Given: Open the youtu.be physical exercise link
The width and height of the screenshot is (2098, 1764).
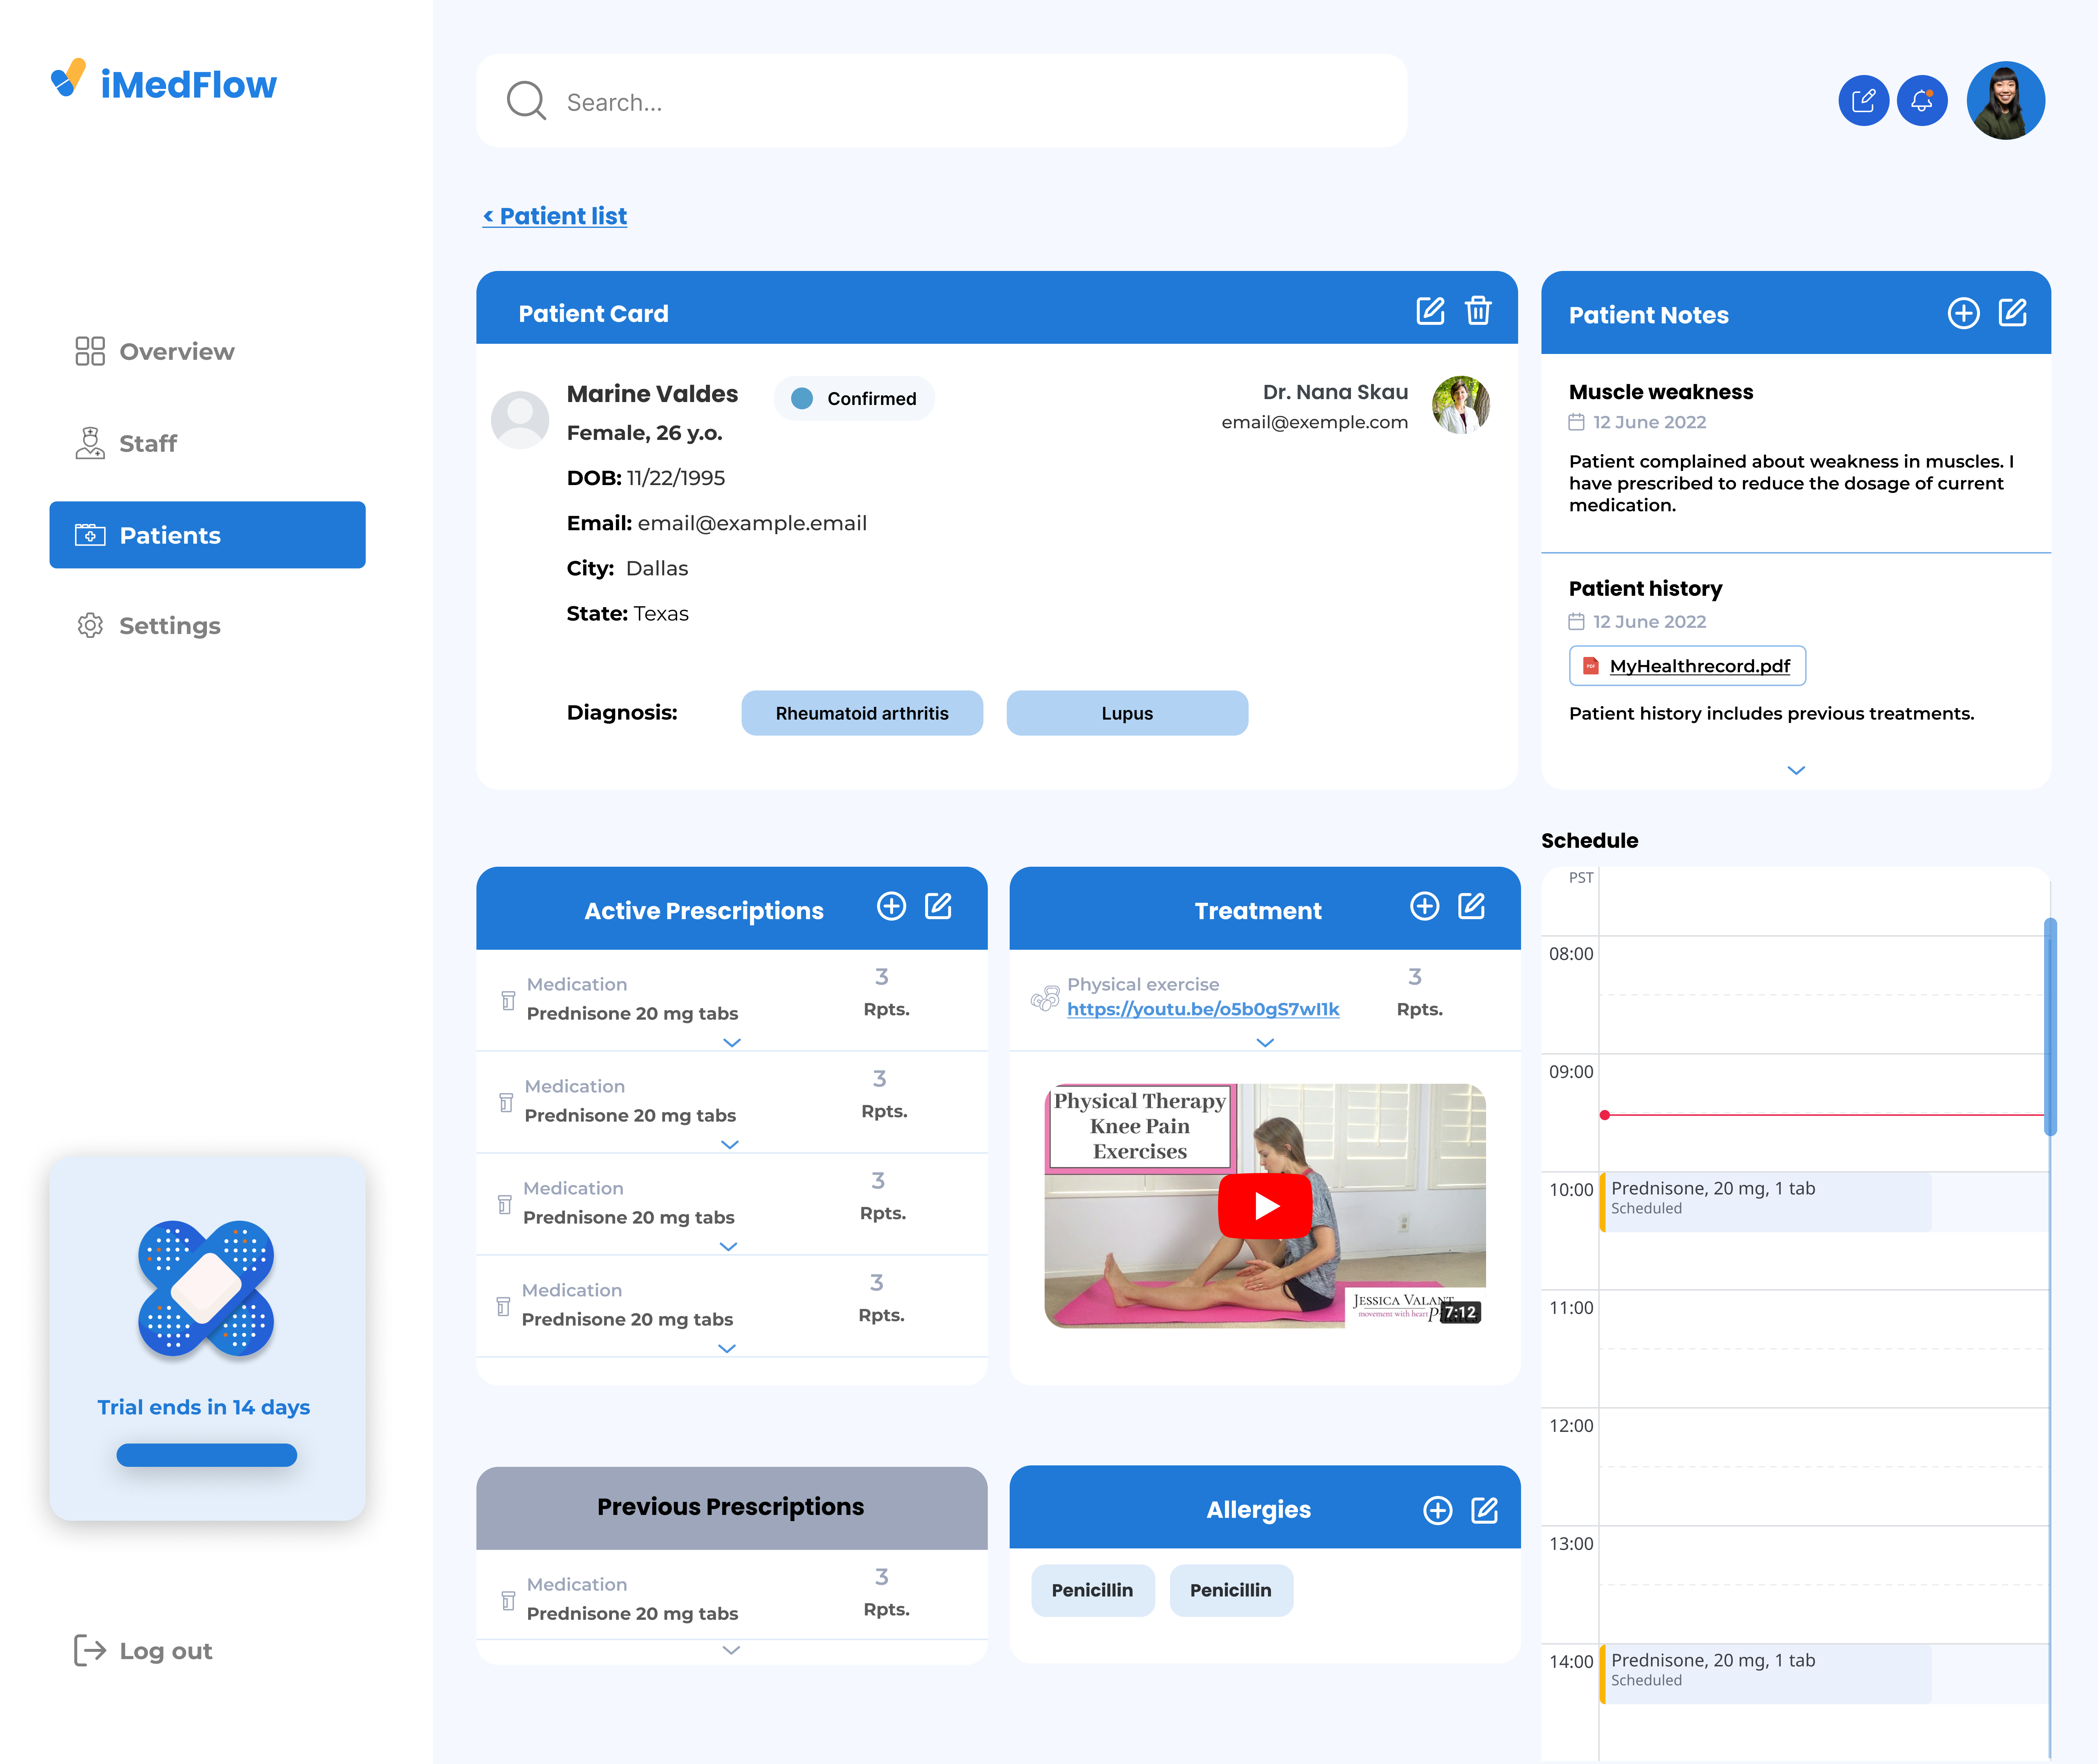Looking at the screenshot, I should pos(1203,1009).
